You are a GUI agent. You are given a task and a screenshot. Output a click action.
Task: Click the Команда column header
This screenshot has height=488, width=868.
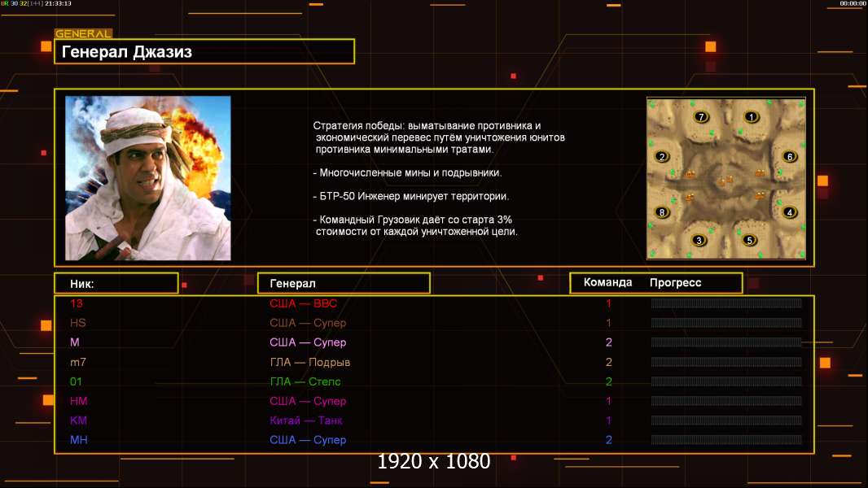[x=607, y=282]
